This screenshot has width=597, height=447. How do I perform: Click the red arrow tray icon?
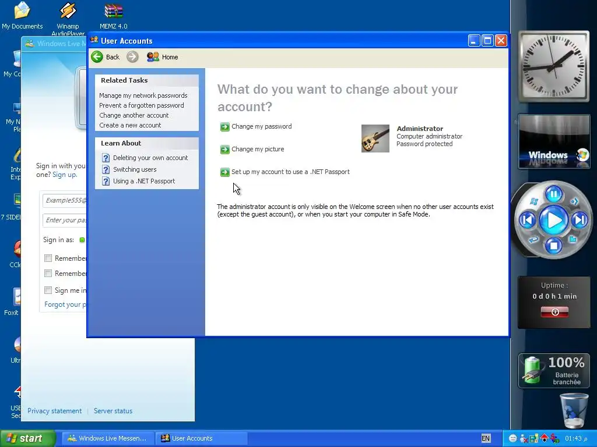coord(544,438)
